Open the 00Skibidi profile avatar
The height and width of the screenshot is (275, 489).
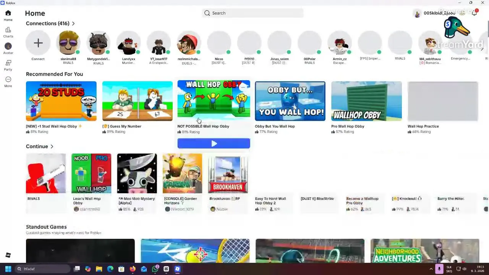[417, 13]
